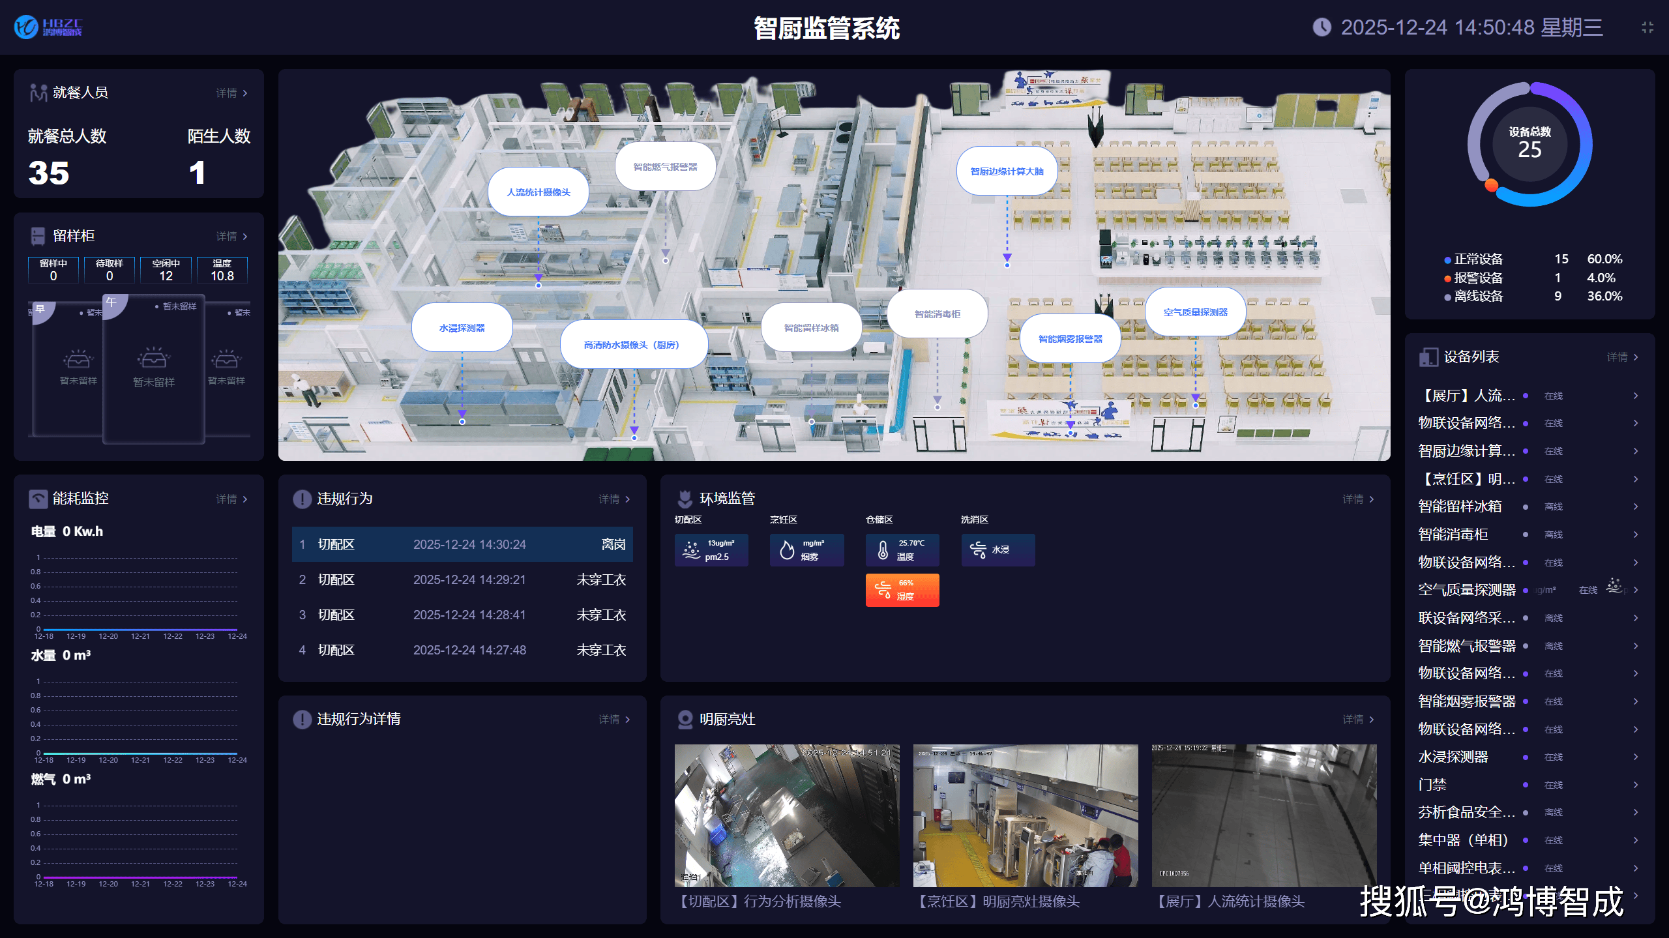Click the bright kitchen camera icon
This screenshot has height=938, width=1669.
(x=685, y=720)
